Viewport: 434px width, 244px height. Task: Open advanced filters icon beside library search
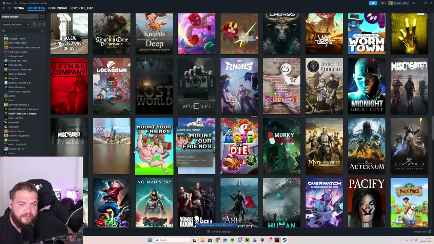(x=42, y=31)
